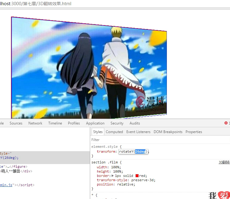Edit the preserve-3d transform-style value
230x199 pixels.
pyautogui.click(x=142, y=180)
